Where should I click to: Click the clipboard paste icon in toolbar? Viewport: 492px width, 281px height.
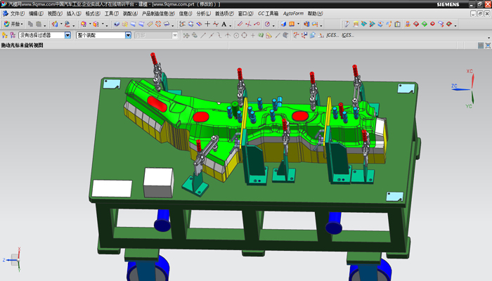39,24
